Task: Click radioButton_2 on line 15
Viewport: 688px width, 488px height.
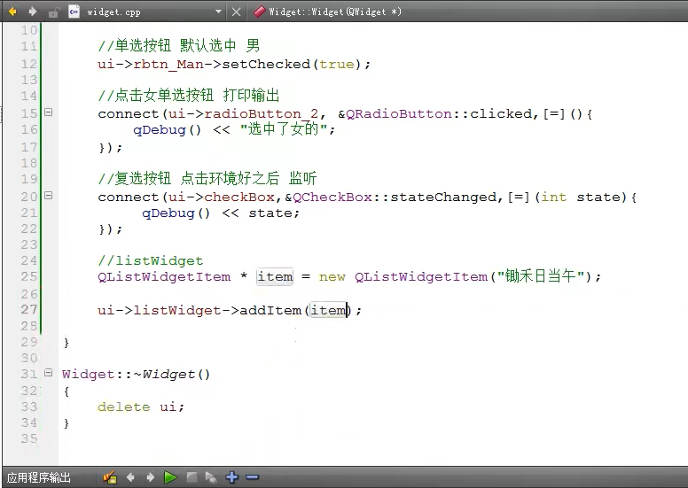Action: [x=261, y=114]
